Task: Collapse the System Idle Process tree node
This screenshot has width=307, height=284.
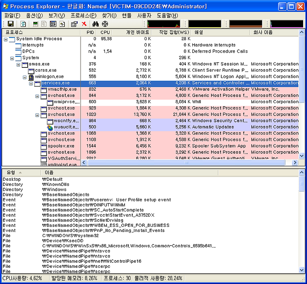Action: pos(6,39)
